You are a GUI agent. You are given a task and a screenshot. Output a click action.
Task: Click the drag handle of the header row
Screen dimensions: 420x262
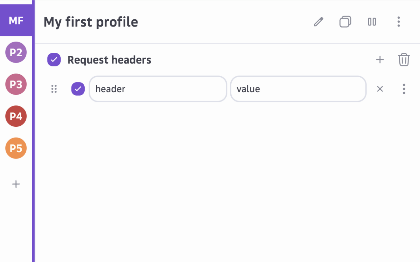tap(54, 89)
